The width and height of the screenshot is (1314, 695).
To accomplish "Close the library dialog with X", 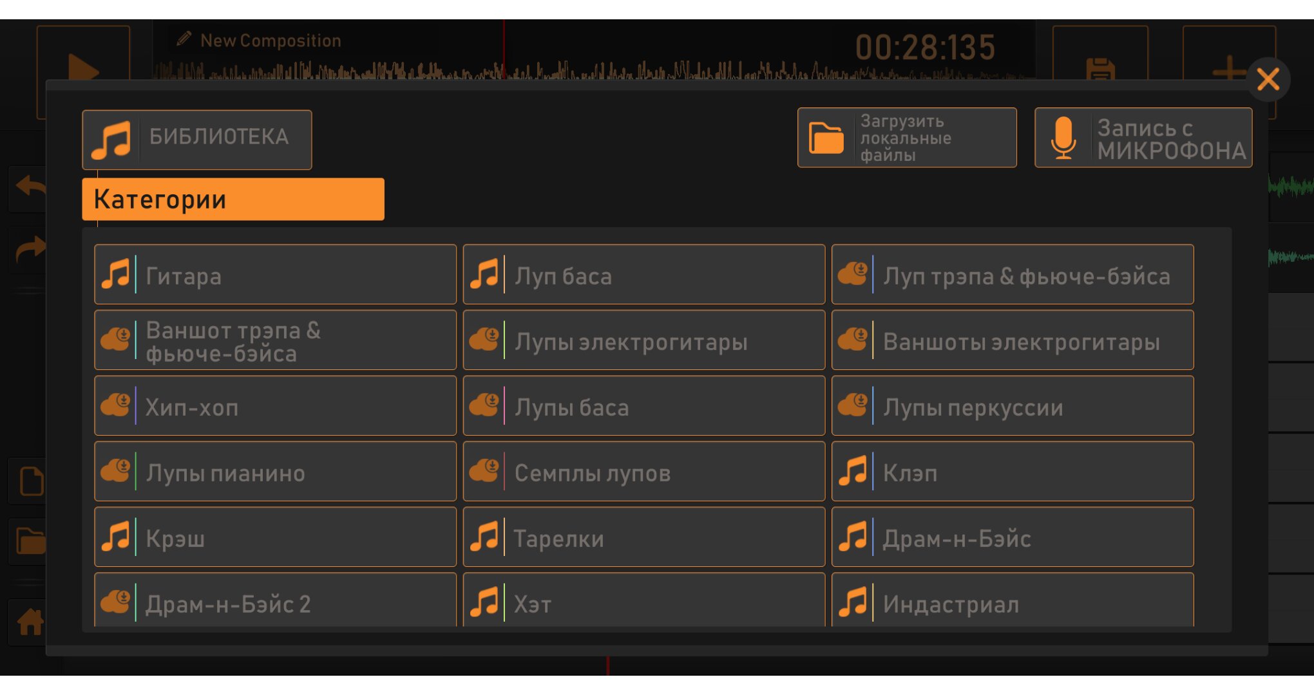I will click(1268, 80).
